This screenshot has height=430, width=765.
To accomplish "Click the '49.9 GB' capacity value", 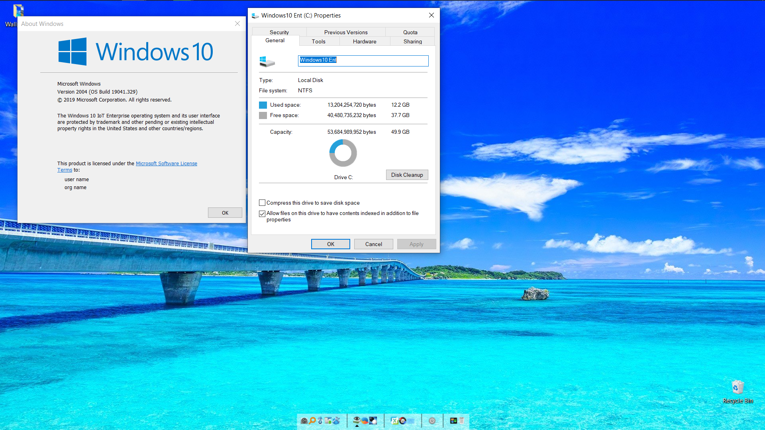I will 400,132.
